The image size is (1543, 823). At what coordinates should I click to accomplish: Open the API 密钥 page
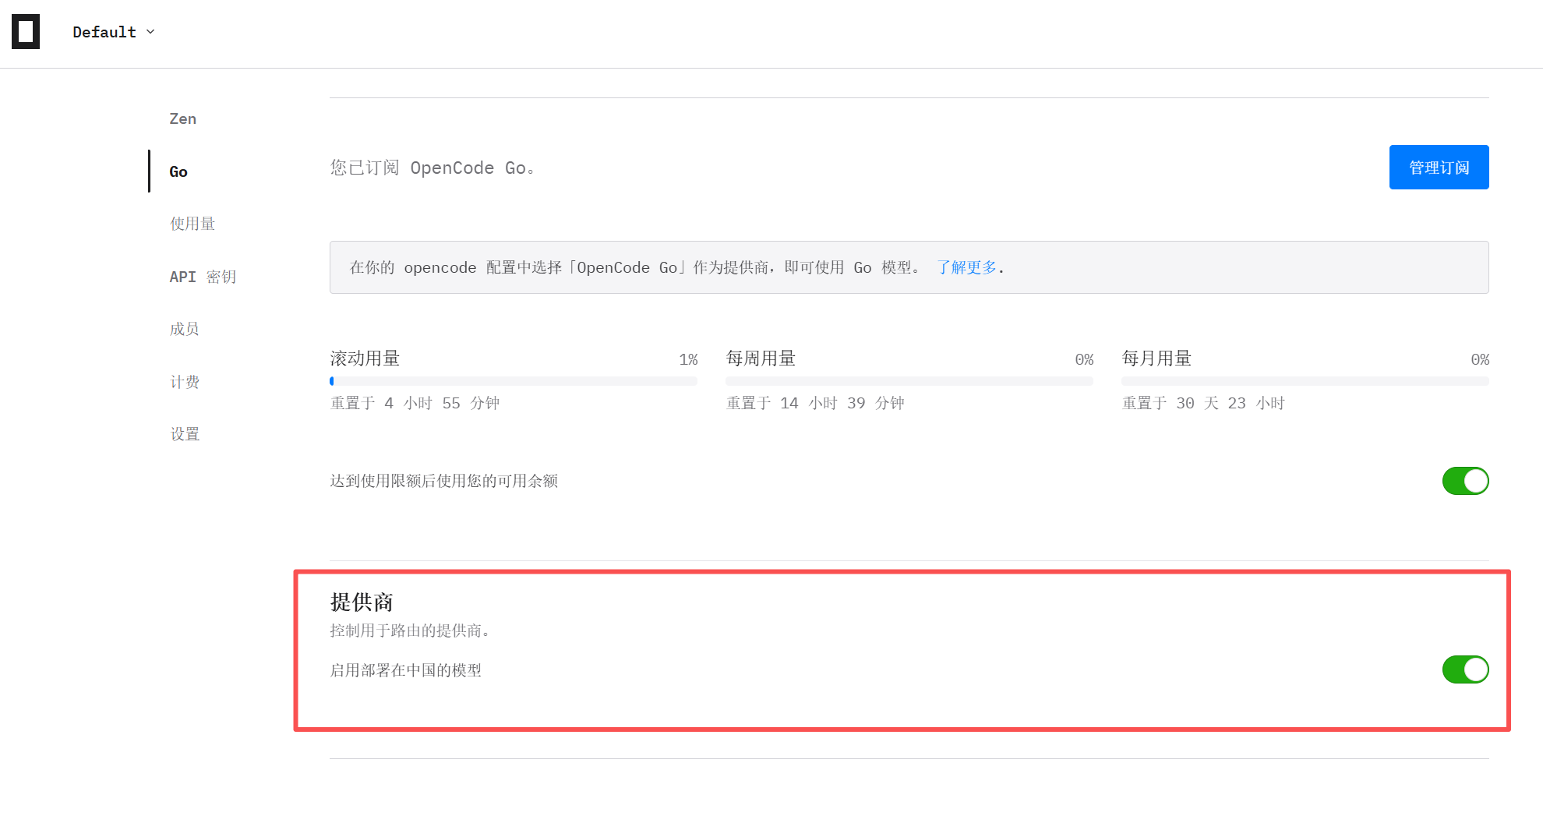pos(203,277)
